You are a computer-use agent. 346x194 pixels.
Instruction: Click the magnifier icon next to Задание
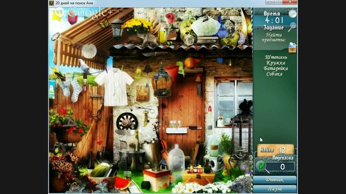click(x=292, y=26)
